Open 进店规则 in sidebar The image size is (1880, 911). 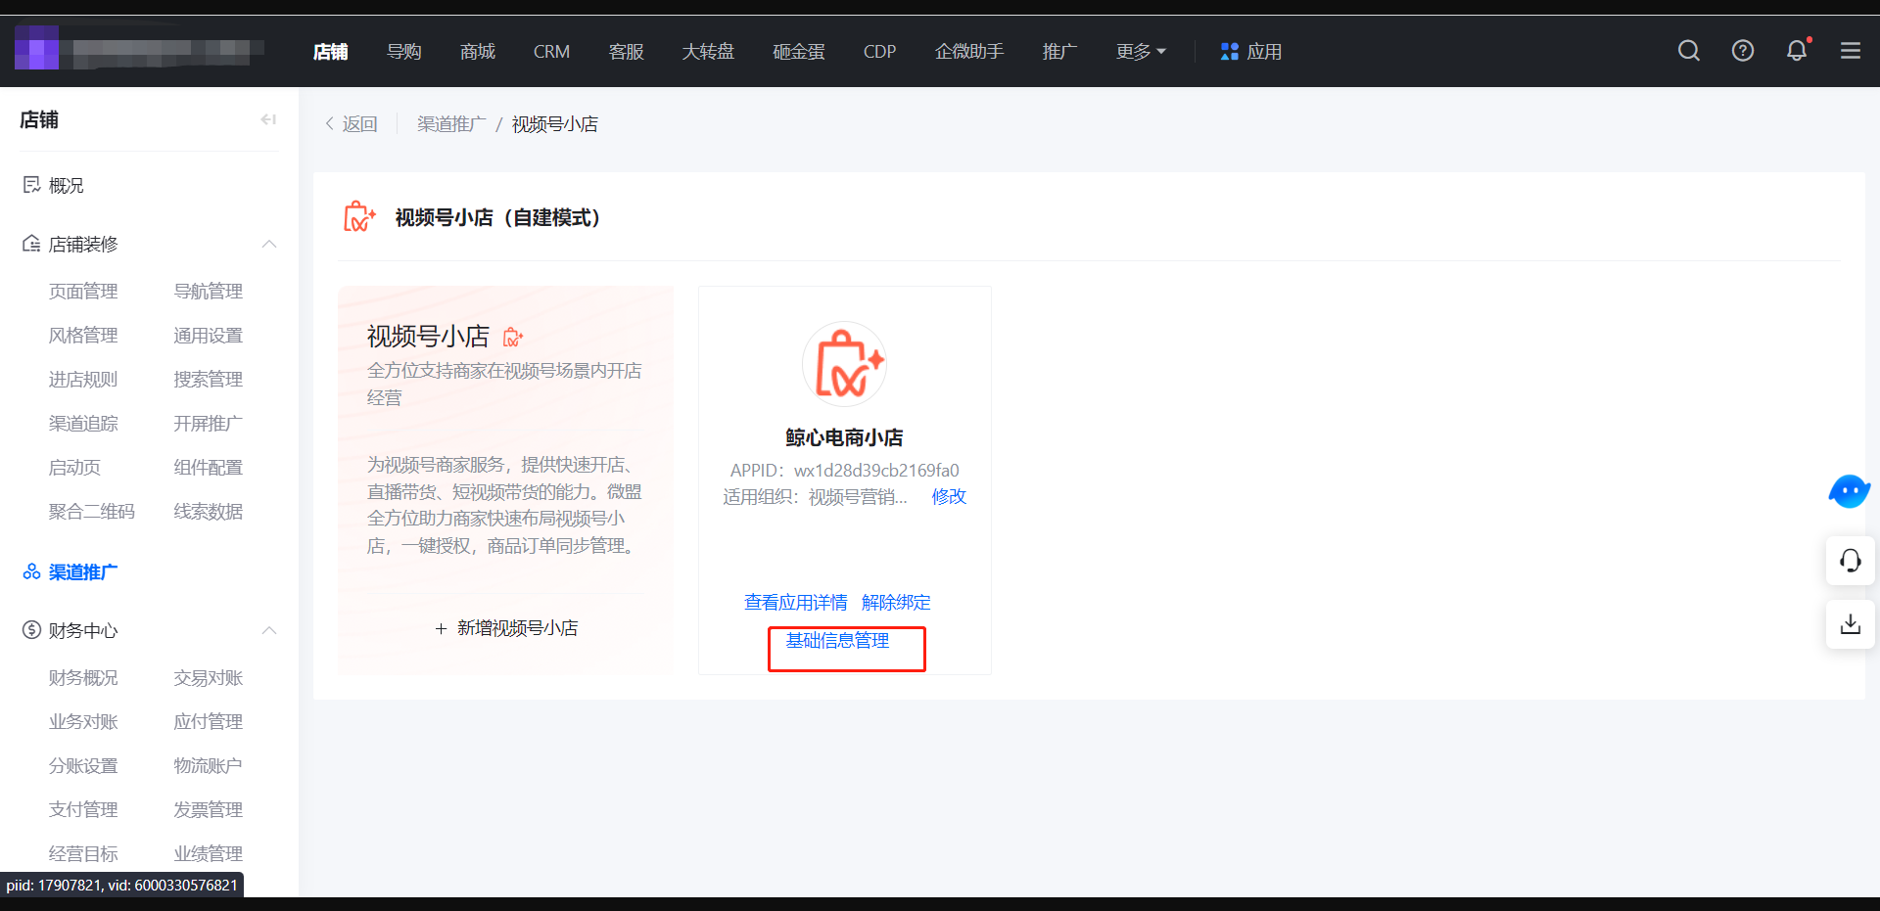pos(83,379)
